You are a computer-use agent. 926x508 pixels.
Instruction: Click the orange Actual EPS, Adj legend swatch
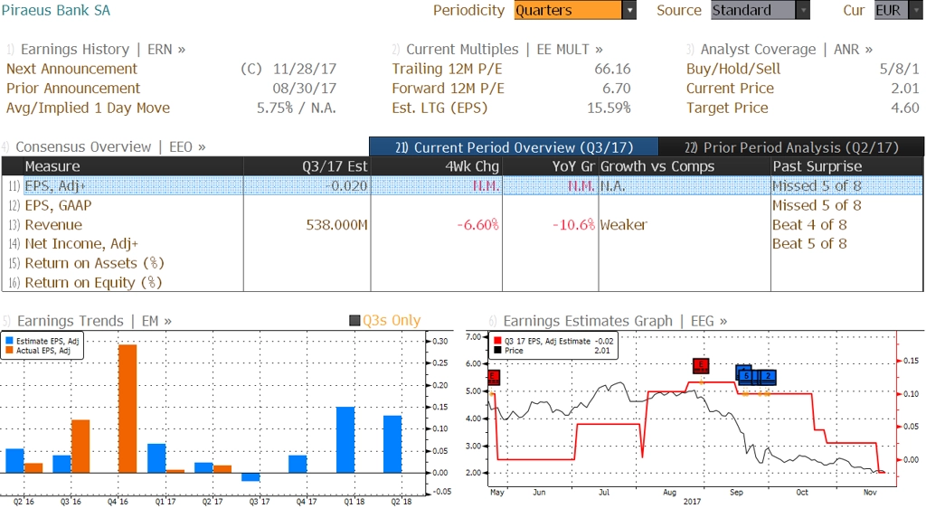point(9,351)
